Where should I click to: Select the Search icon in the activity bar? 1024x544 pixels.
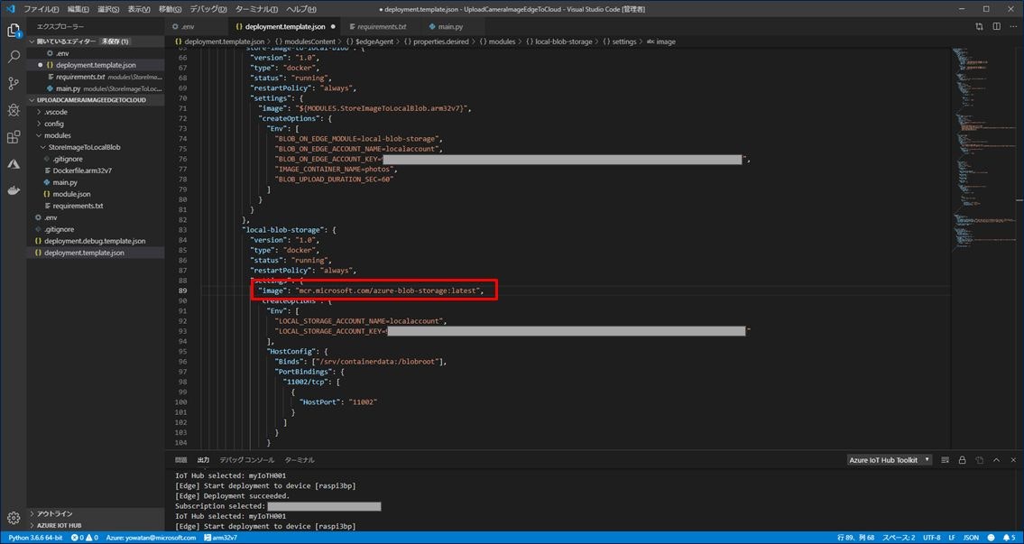(13, 55)
